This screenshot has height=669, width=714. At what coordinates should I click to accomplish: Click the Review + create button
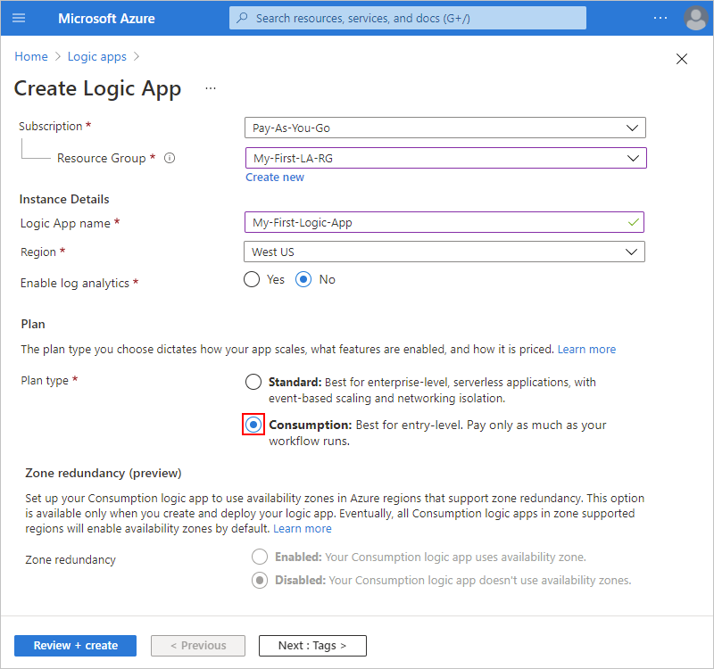click(75, 645)
